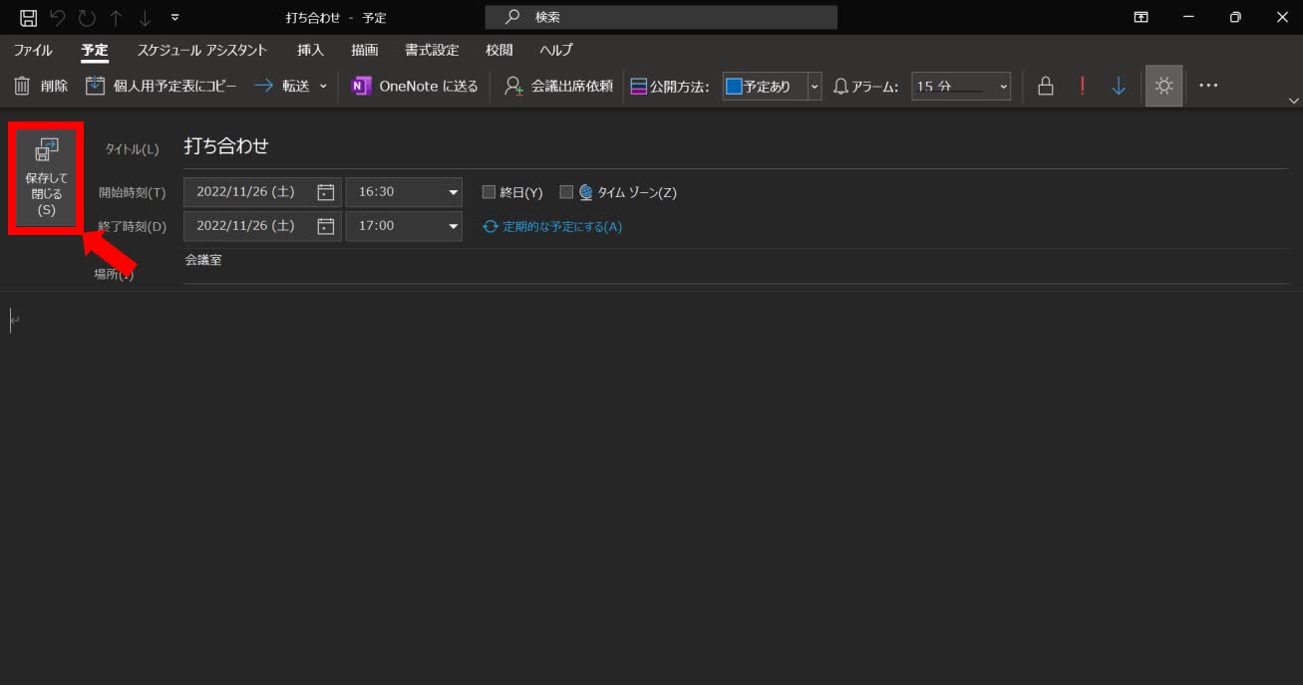Click 個人用予定表にコピー button
This screenshot has height=686, width=1303.
click(162, 87)
